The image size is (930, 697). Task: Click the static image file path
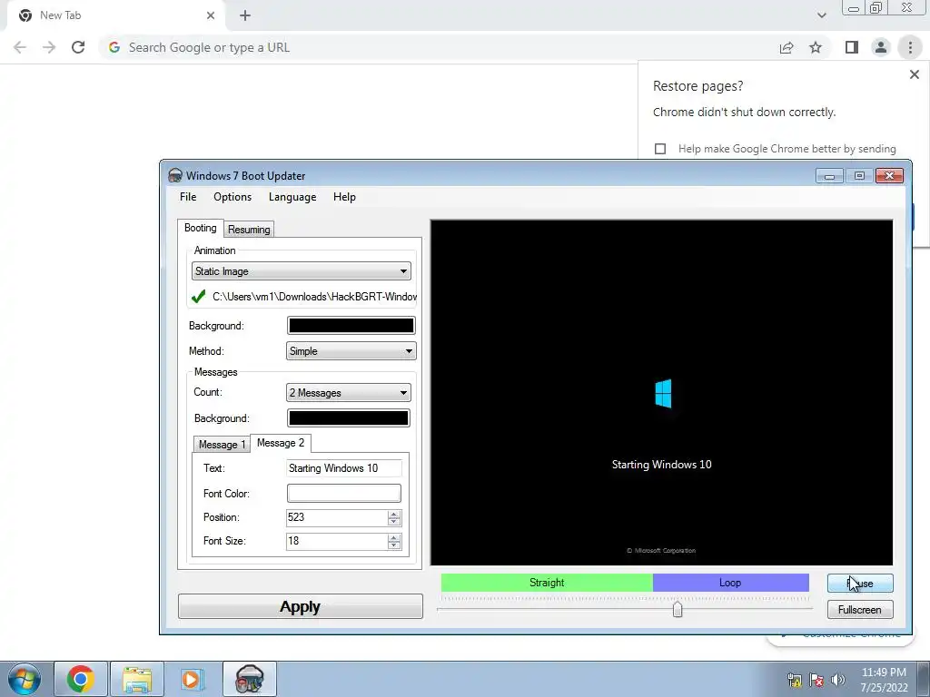[x=314, y=297]
